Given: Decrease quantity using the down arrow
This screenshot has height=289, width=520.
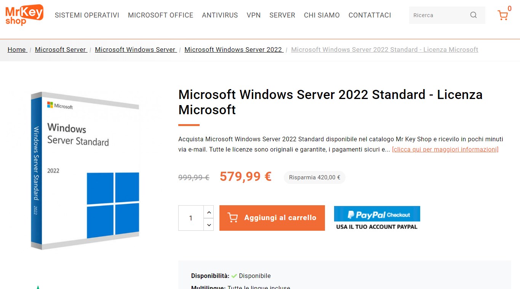Looking at the screenshot, I should pos(209,224).
